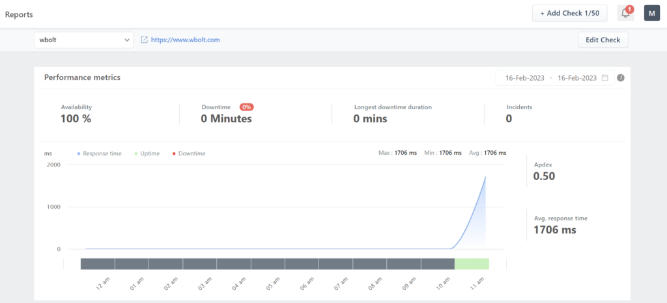
Task: Click the user avatar labeled M
Action: [x=652, y=13]
